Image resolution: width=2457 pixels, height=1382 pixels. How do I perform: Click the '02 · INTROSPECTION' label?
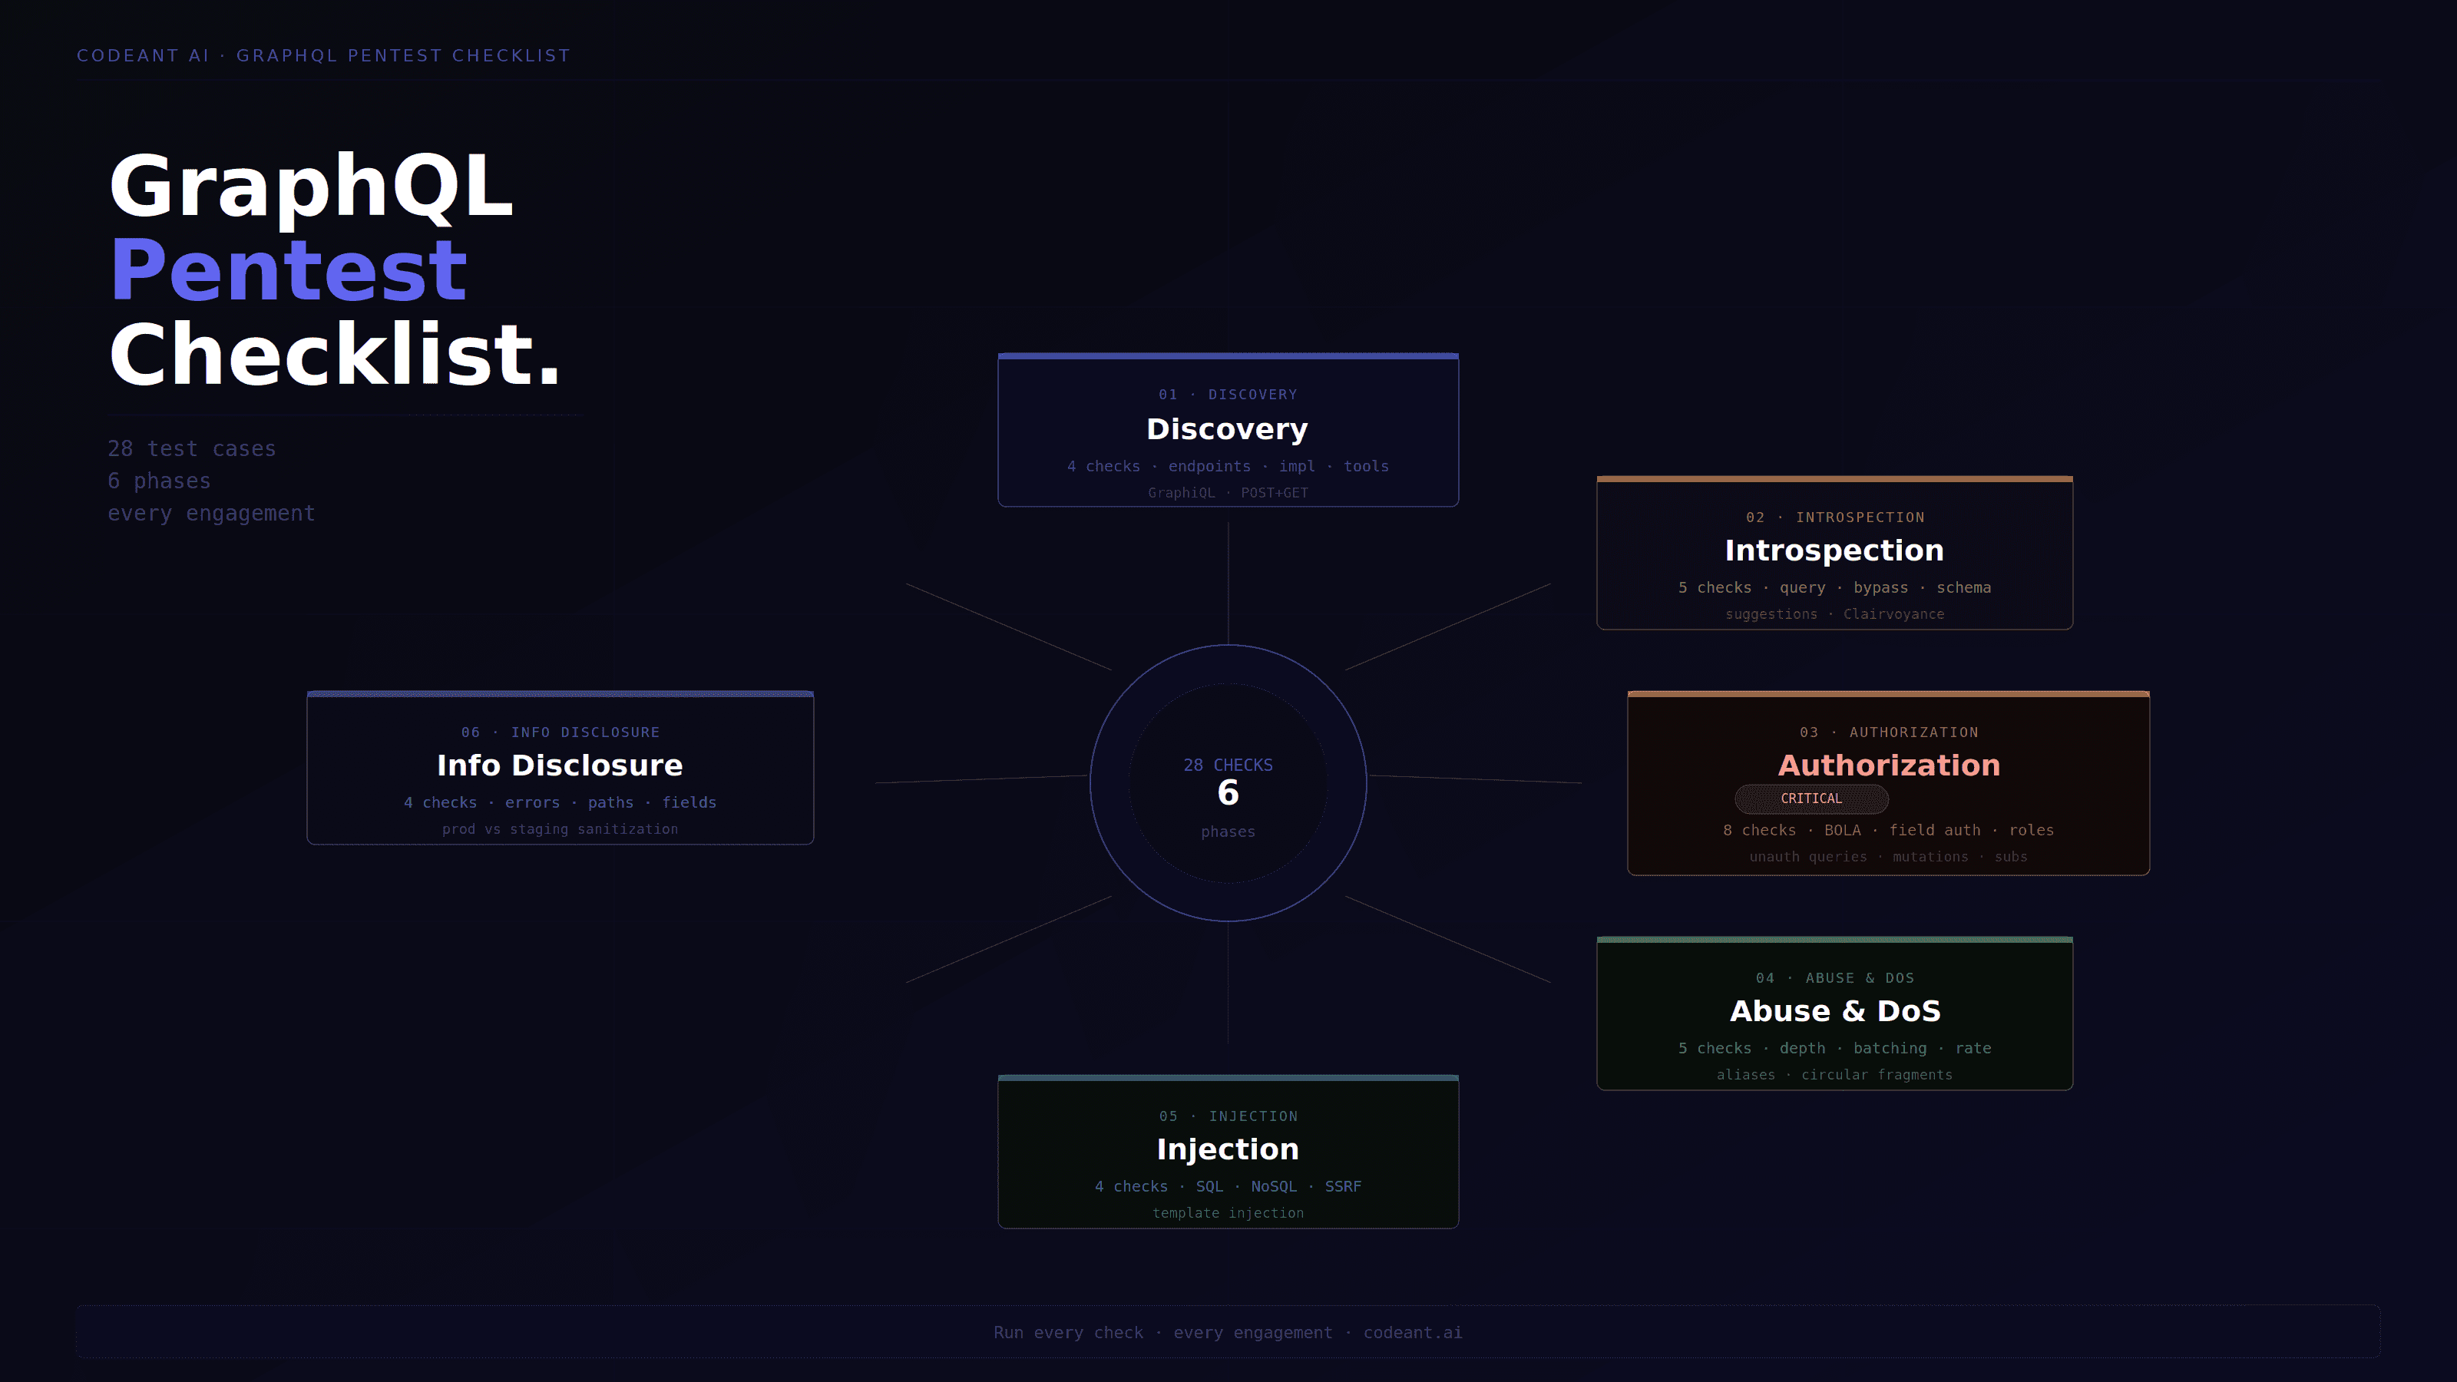1834,517
